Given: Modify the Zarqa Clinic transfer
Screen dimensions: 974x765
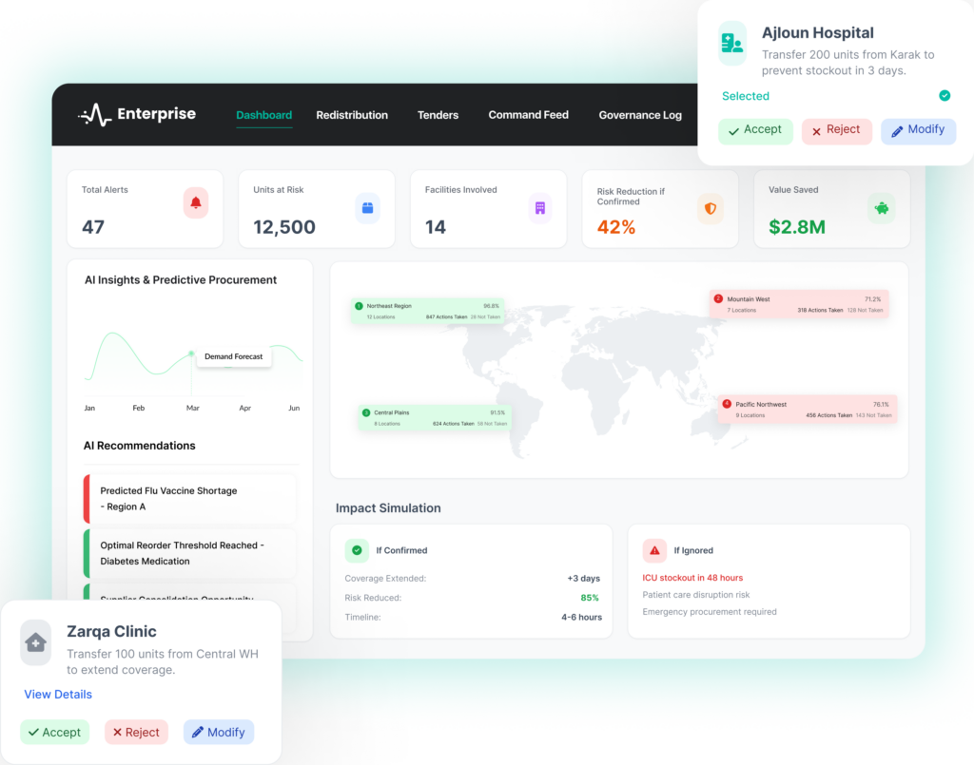Looking at the screenshot, I should coord(219,732).
